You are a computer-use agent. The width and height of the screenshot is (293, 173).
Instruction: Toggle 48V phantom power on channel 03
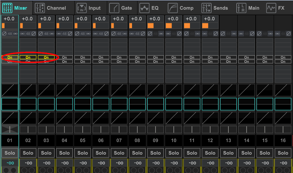pos(46,34)
